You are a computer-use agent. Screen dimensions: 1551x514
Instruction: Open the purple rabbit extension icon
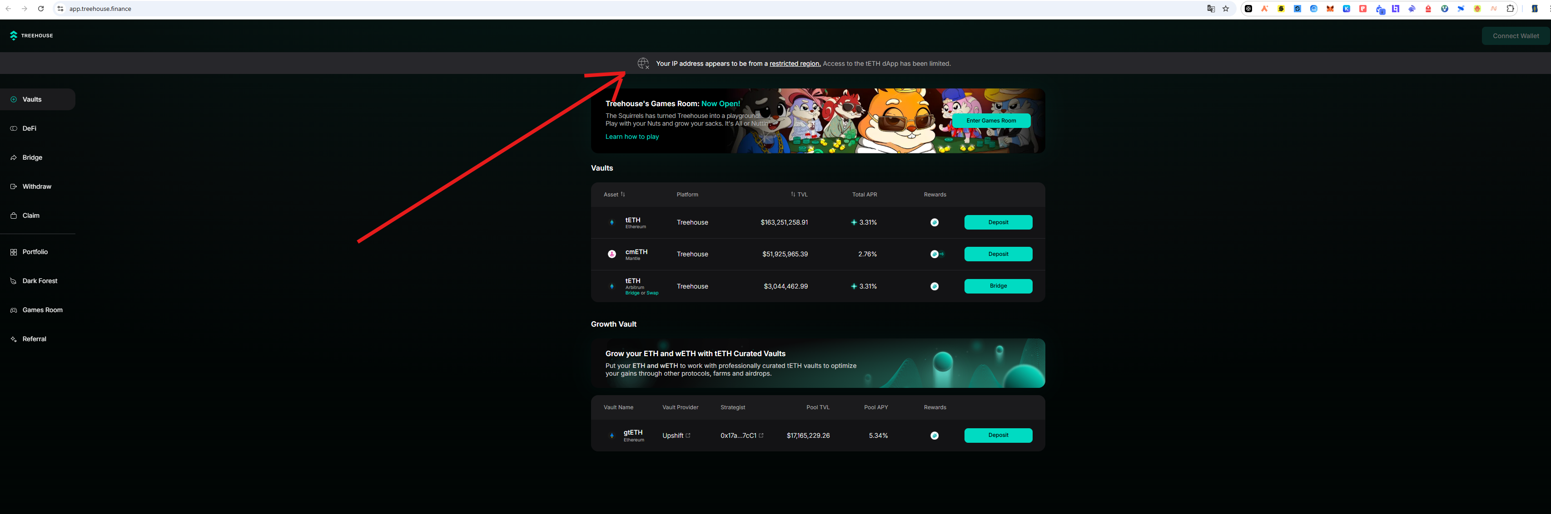tap(1412, 9)
